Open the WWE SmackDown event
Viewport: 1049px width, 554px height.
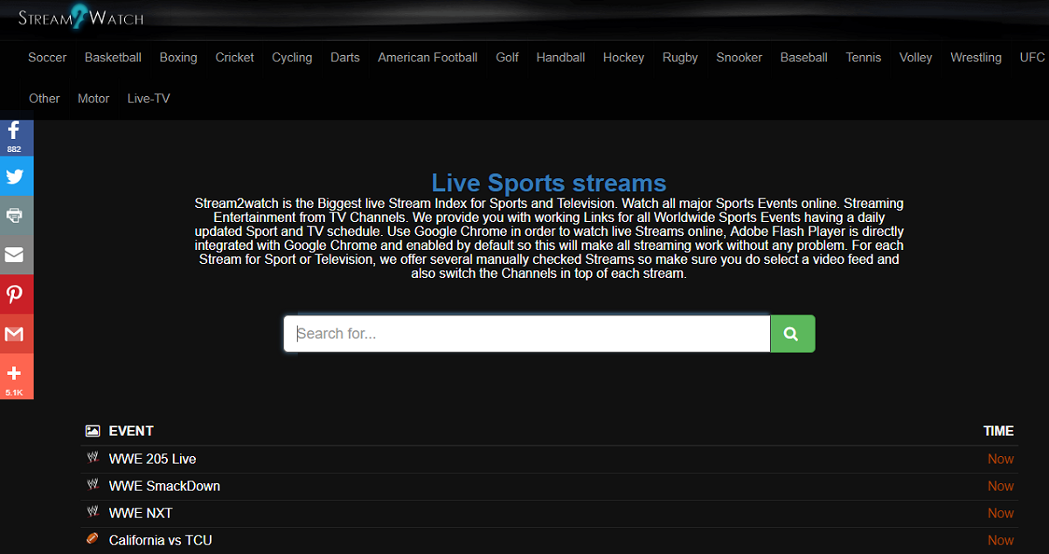pos(164,486)
